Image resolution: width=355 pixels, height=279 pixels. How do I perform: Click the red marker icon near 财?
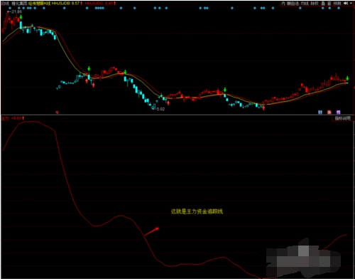(x=329, y=112)
